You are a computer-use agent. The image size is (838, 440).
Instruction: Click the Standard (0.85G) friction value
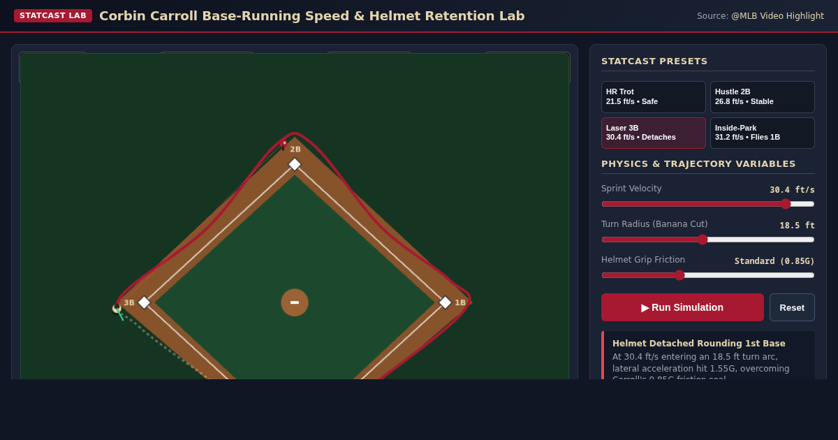click(x=774, y=261)
